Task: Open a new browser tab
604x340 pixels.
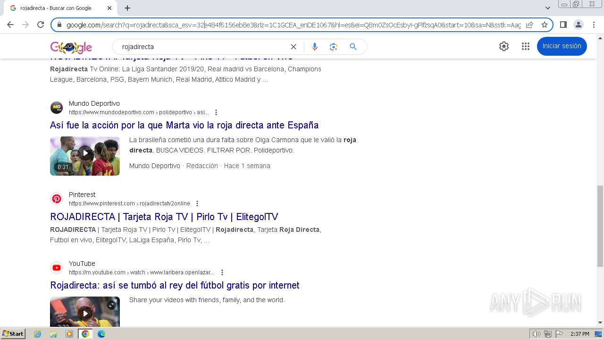Action: click(127, 8)
